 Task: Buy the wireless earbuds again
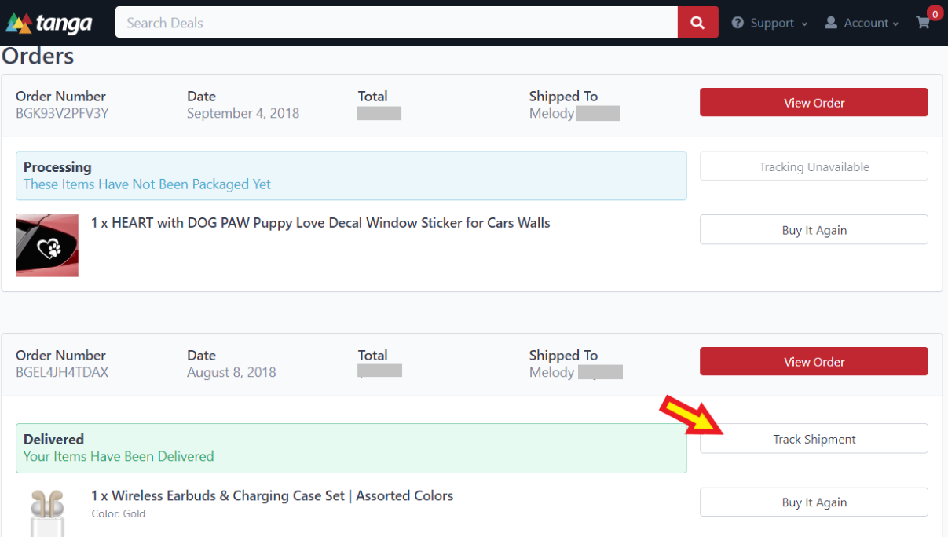[814, 502]
